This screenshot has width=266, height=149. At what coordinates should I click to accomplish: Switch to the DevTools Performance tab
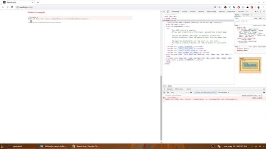[212, 12]
